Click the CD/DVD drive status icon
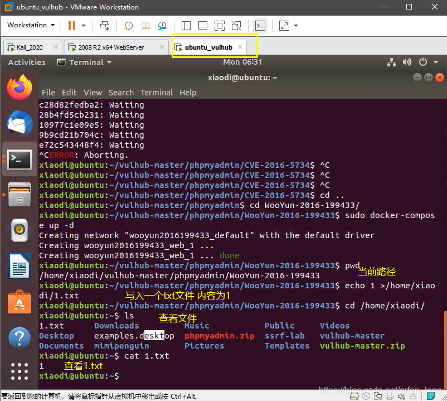The height and width of the screenshot is (401, 447). point(366,396)
